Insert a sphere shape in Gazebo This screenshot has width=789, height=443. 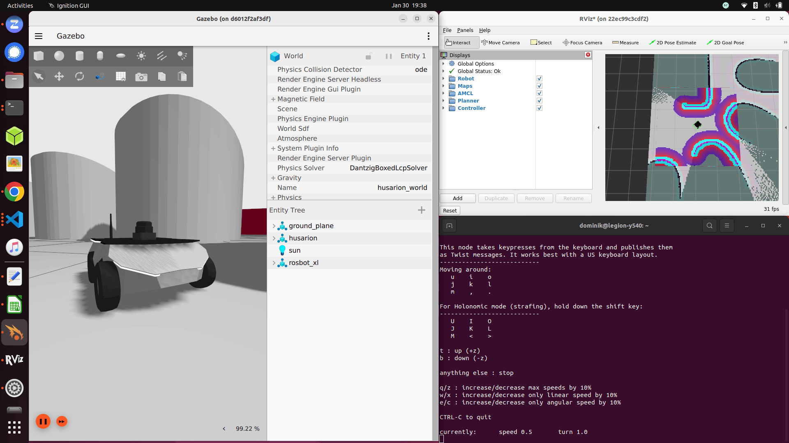pyautogui.click(x=59, y=56)
